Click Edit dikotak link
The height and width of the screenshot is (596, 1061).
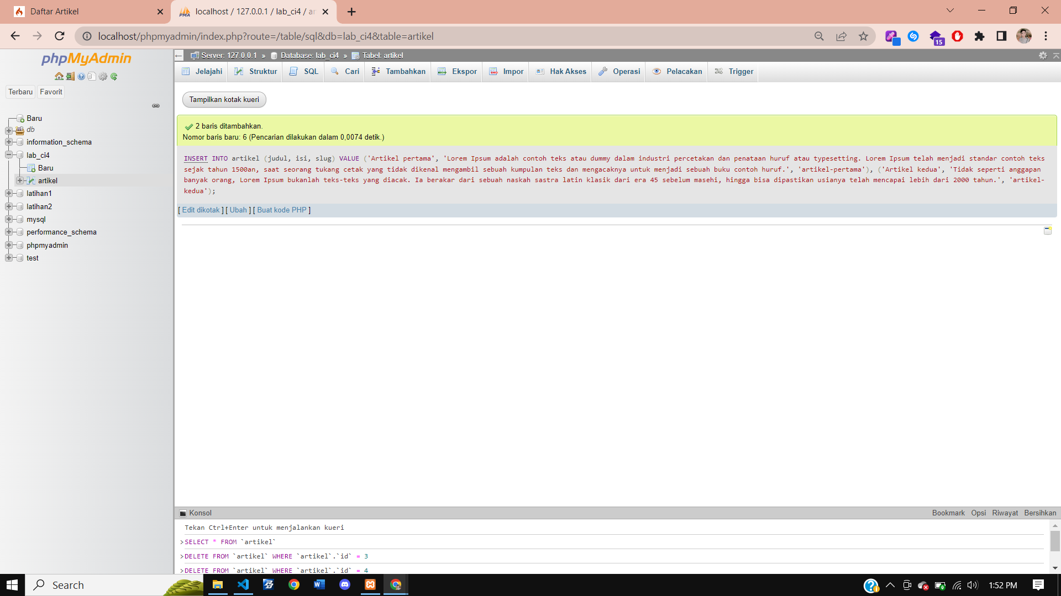201,210
